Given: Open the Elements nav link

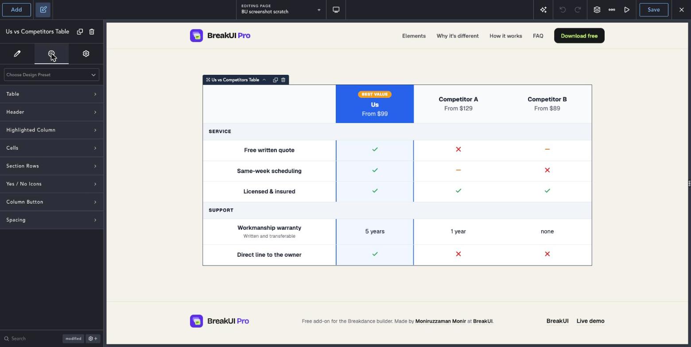Looking at the screenshot, I should click(x=414, y=36).
